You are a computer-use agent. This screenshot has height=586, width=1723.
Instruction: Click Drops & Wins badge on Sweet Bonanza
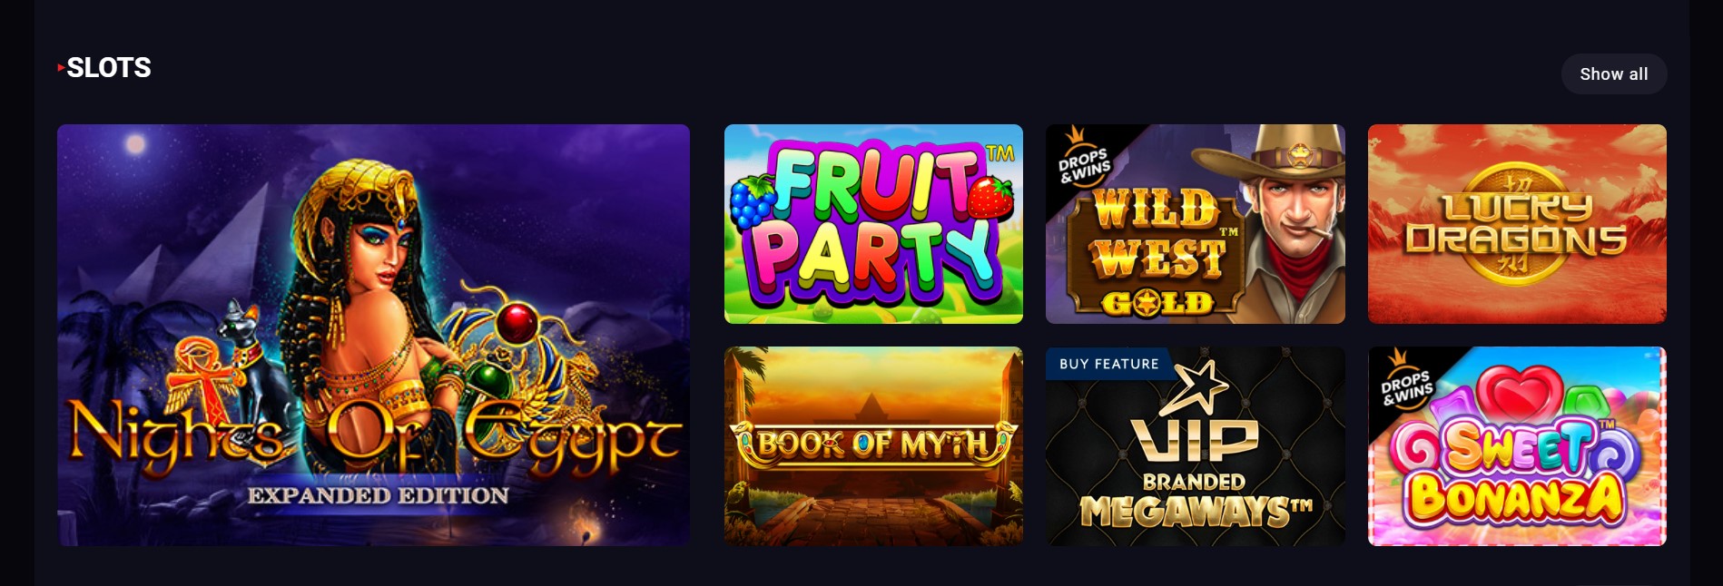click(1405, 381)
